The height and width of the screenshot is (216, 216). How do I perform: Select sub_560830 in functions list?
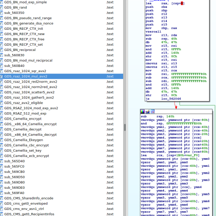61,55
